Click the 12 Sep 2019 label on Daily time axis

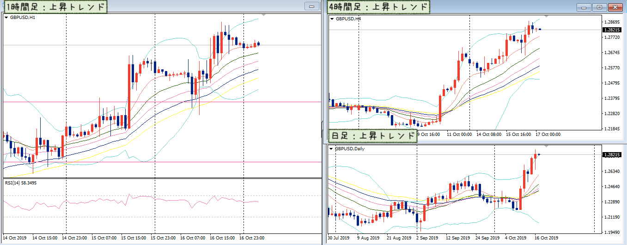click(x=458, y=238)
